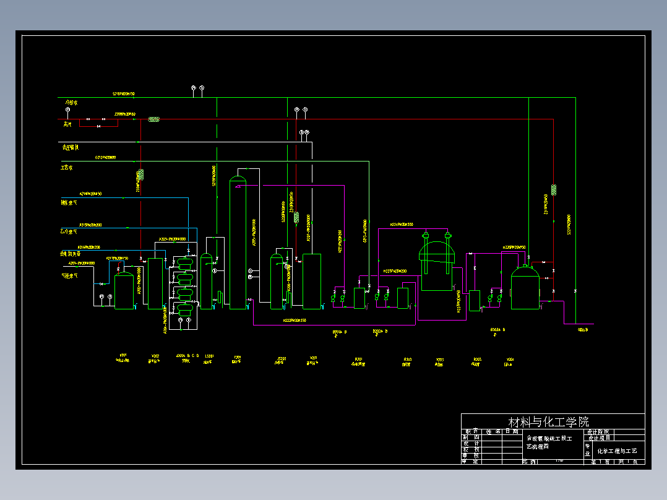Screen dimensions: 667x500
Task: Select the pipe label A203-PN20M1000
Action: click(172, 239)
